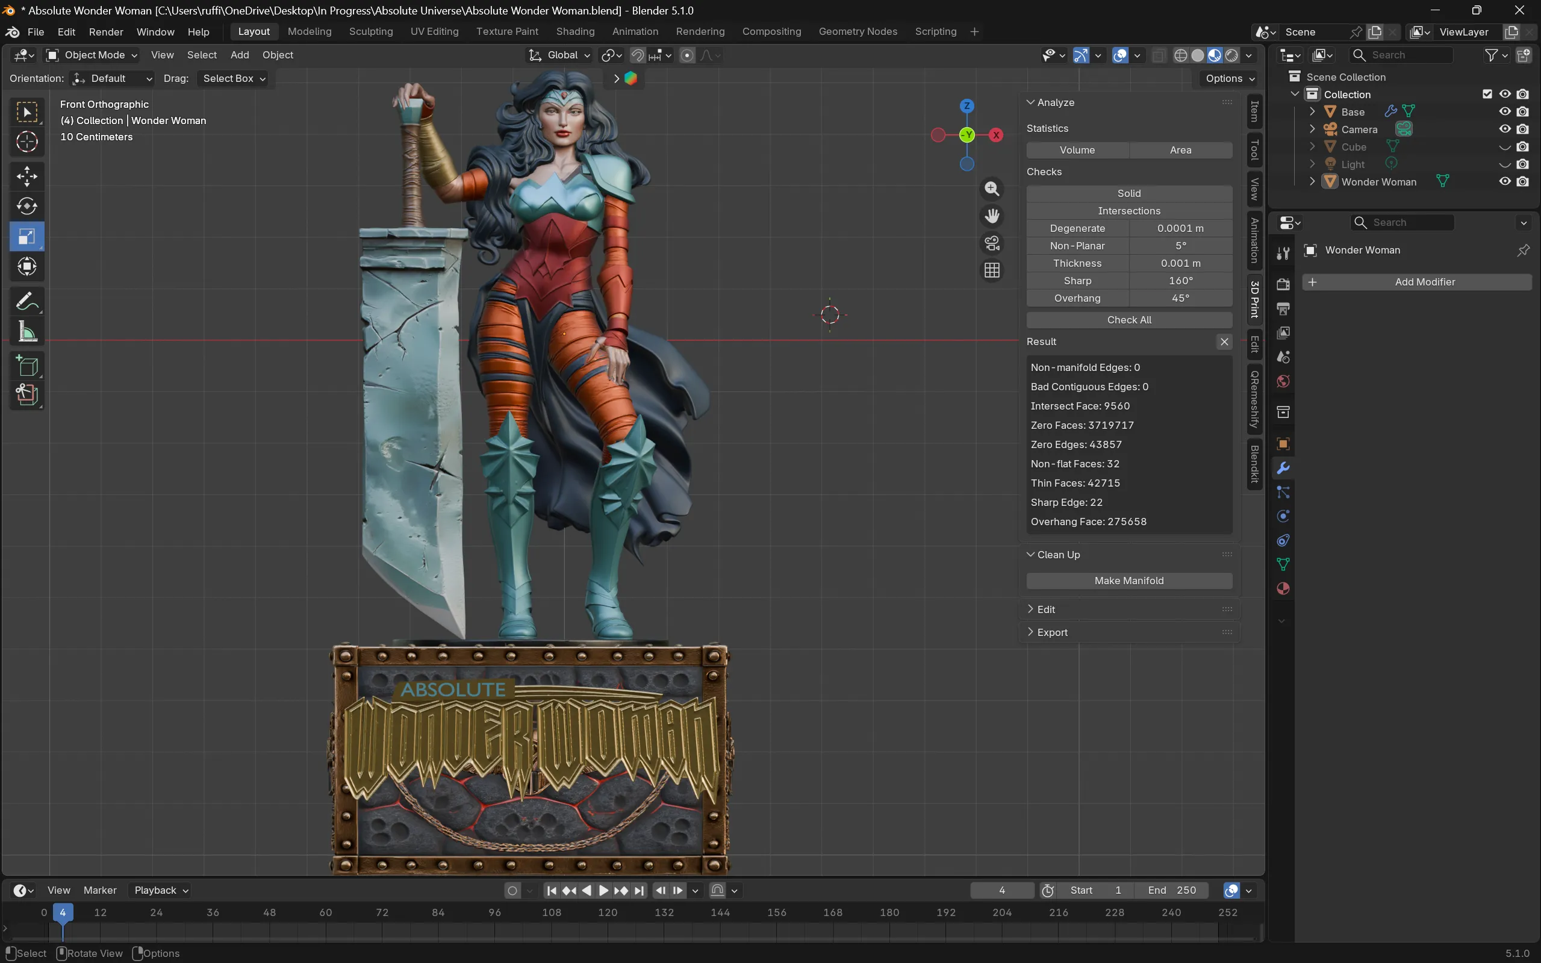Adjust the Thickness value field
This screenshot has height=963, width=1541.
tap(1180, 263)
